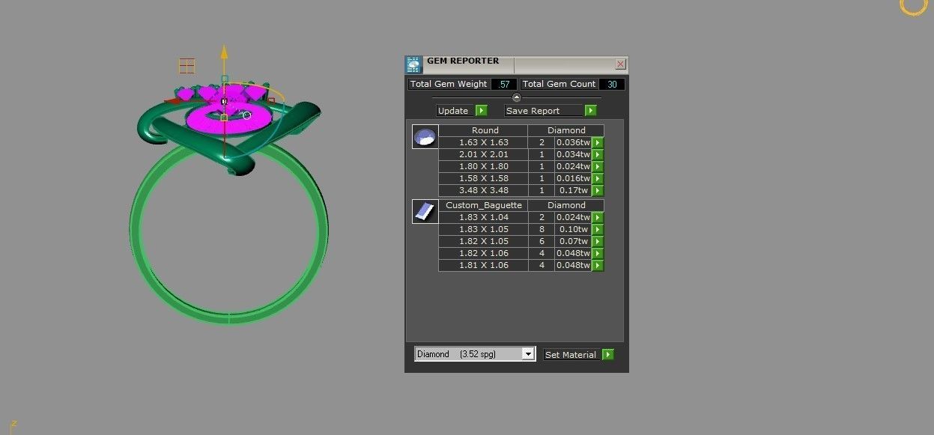Click the green arrow next to Set Material

[607, 354]
